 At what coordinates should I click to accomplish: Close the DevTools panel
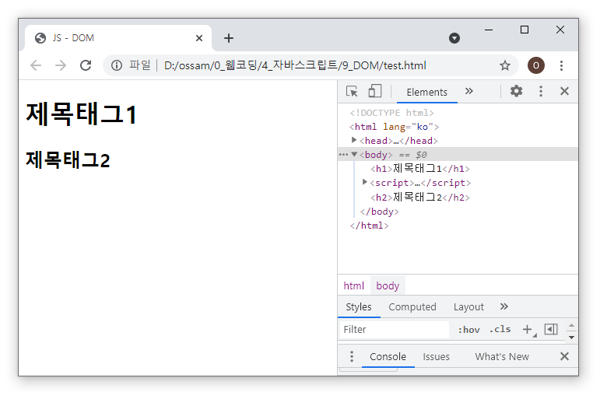point(564,91)
